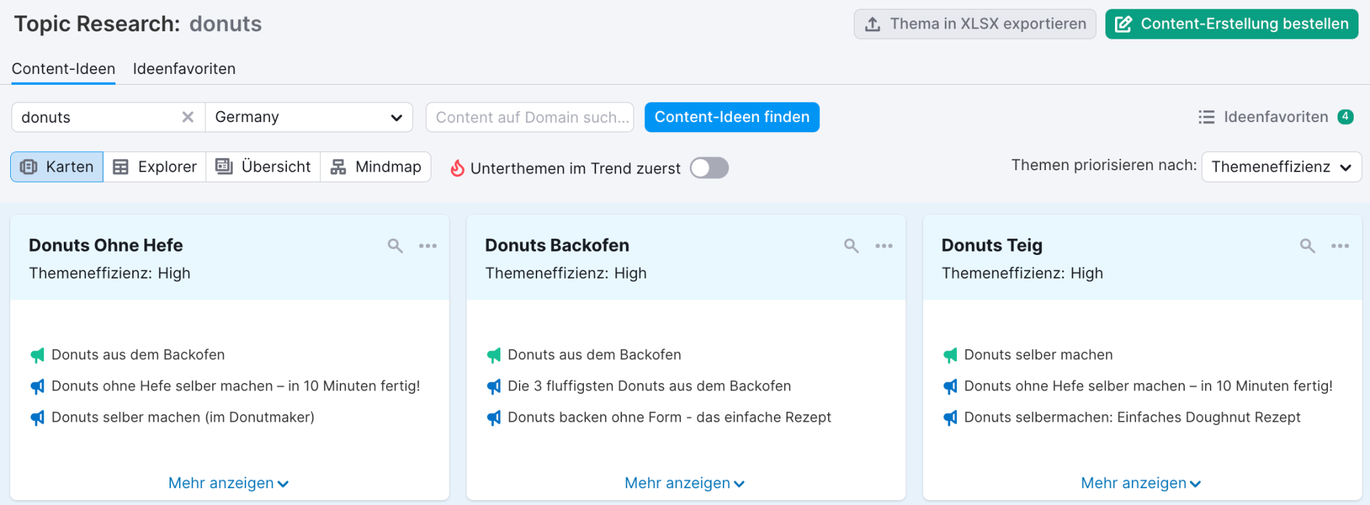Image resolution: width=1370 pixels, height=505 pixels.
Task: Click megaphone beside Donuts selbermachen: Einfaches Doughnut Rezept
Action: click(950, 418)
